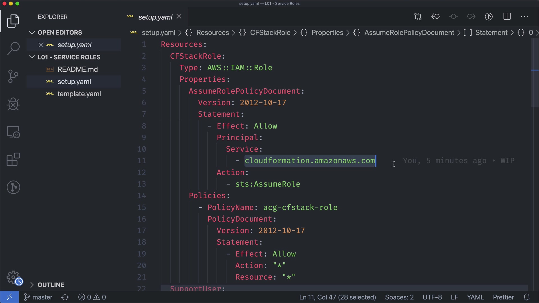Viewport: 539px width, 303px height.
Task: Open GitLens from activity bar
Action: click(x=13, y=187)
